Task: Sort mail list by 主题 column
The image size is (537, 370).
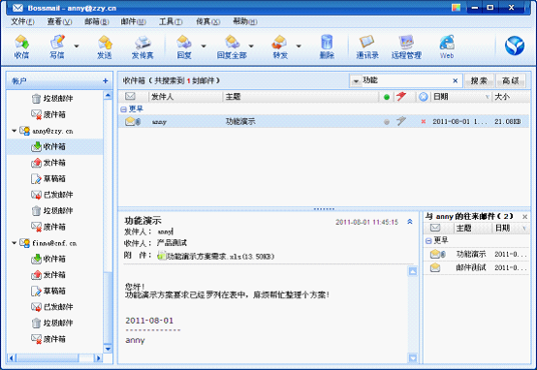Action: coord(300,97)
